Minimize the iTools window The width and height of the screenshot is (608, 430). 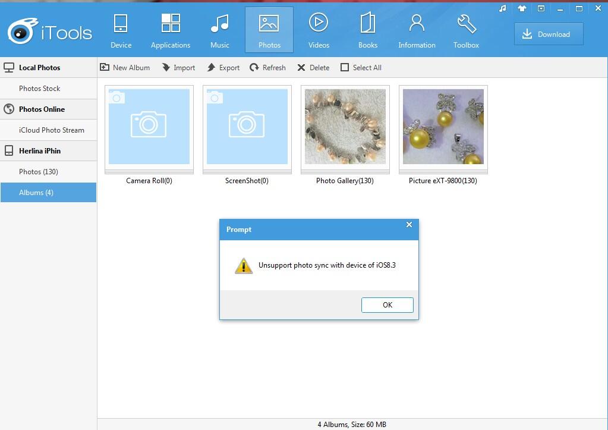(560, 8)
